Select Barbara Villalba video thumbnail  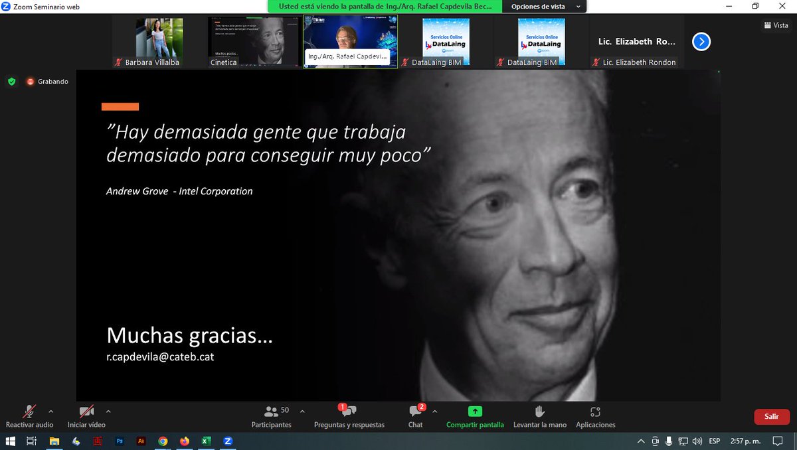tap(159, 42)
